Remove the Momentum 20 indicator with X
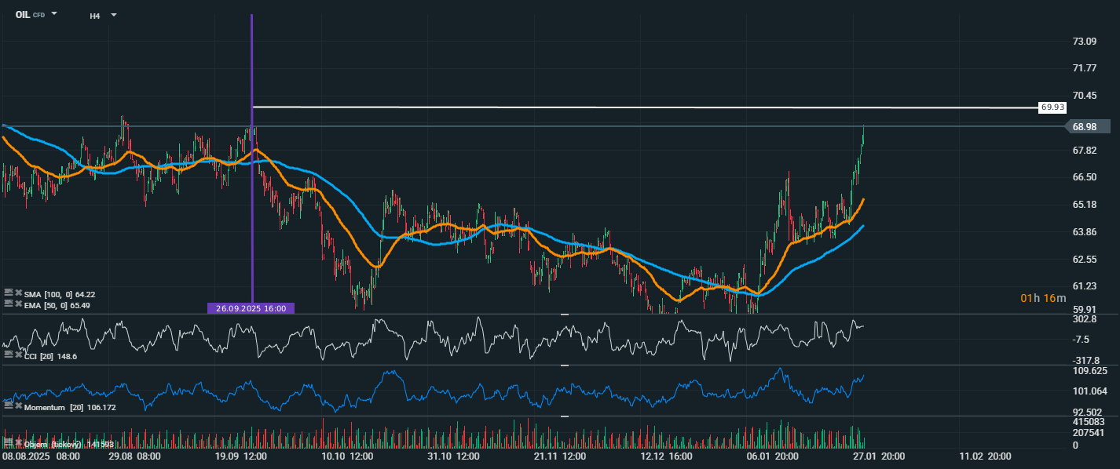1120x469 pixels. coord(18,406)
